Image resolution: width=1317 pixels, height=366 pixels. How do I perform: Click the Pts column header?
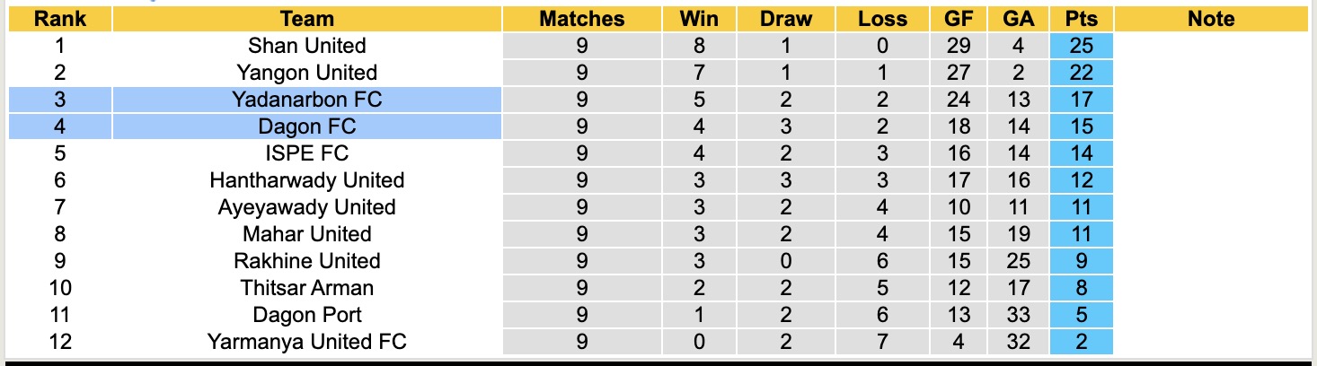(1081, 19)
